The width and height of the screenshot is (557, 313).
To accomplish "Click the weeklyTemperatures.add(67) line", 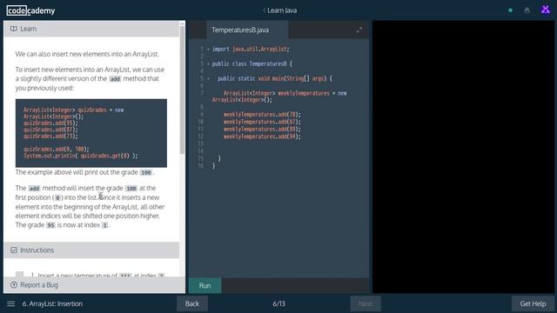I will [x=262, y=122].
